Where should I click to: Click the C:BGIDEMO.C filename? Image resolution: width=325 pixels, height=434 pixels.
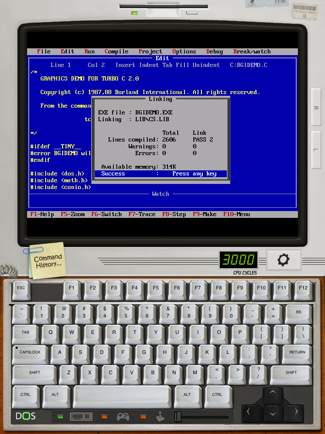coord(248,65)
